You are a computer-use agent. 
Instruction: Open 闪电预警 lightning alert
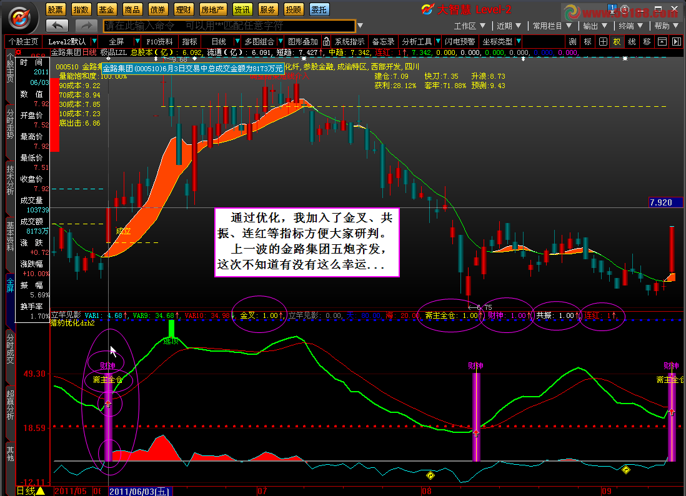[x=460, y=42]
